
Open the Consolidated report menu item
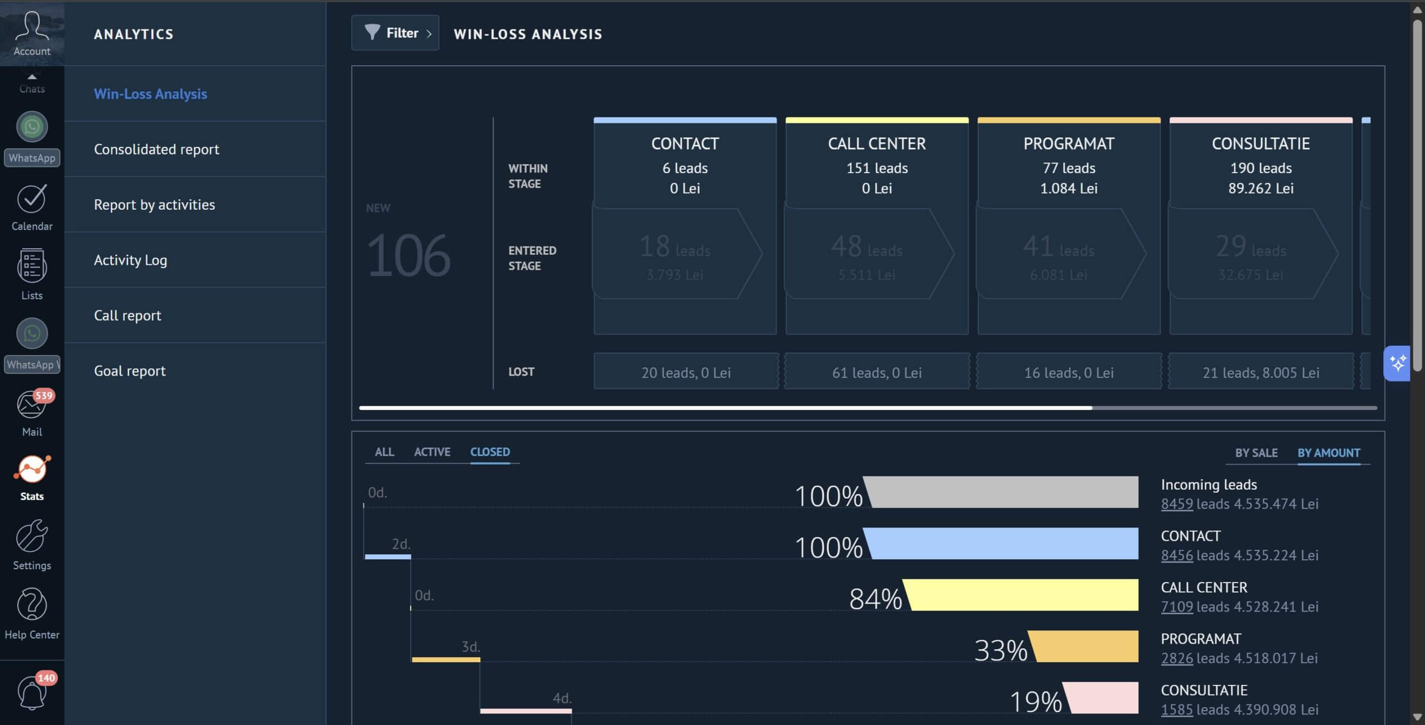pos(156,149)
